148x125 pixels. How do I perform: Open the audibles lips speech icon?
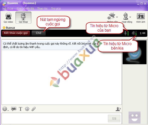coord(14,109)
